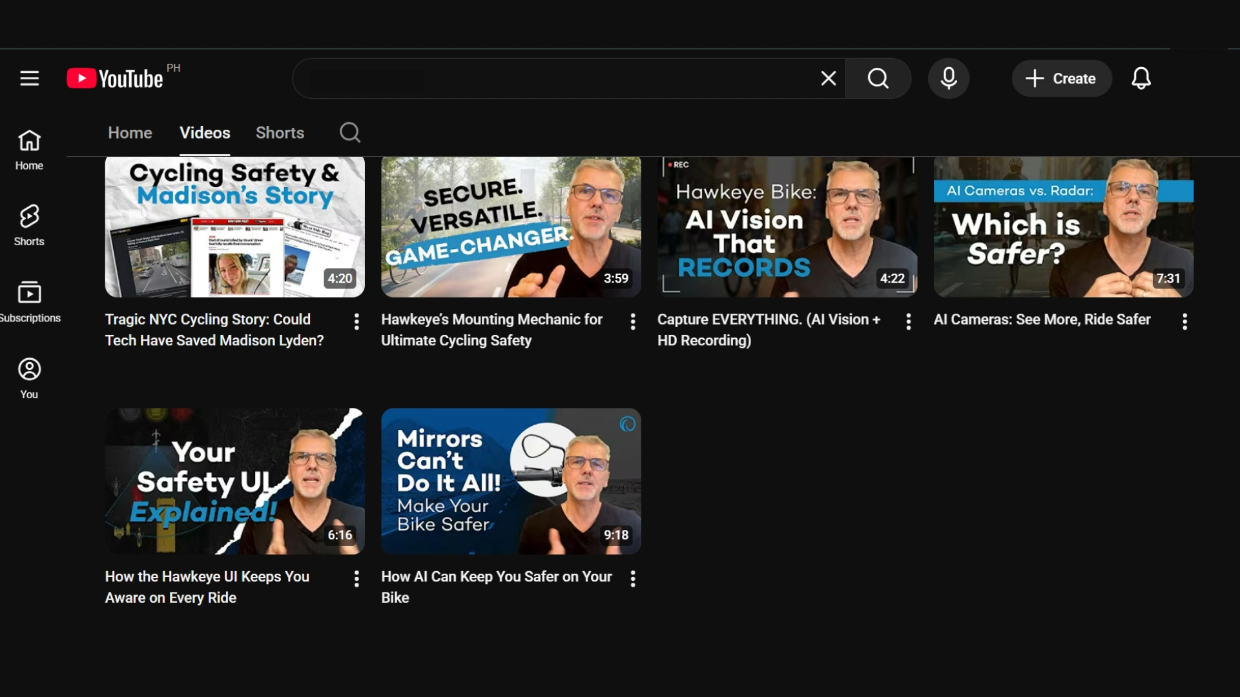Open options menu for AI Cameras video
The width and height of the screenshot is (1240, 697).
coord(1184,321)
